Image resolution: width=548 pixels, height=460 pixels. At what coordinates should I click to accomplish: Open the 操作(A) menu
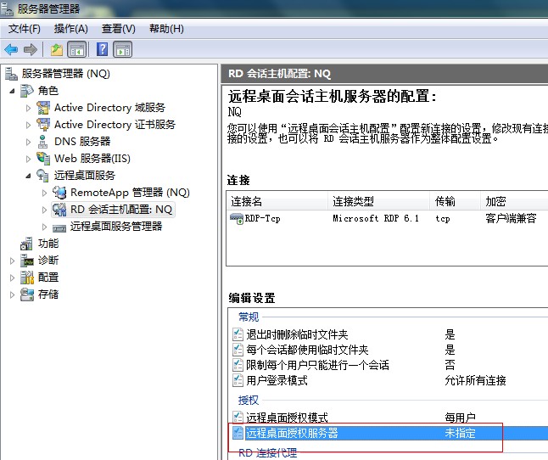71,29
